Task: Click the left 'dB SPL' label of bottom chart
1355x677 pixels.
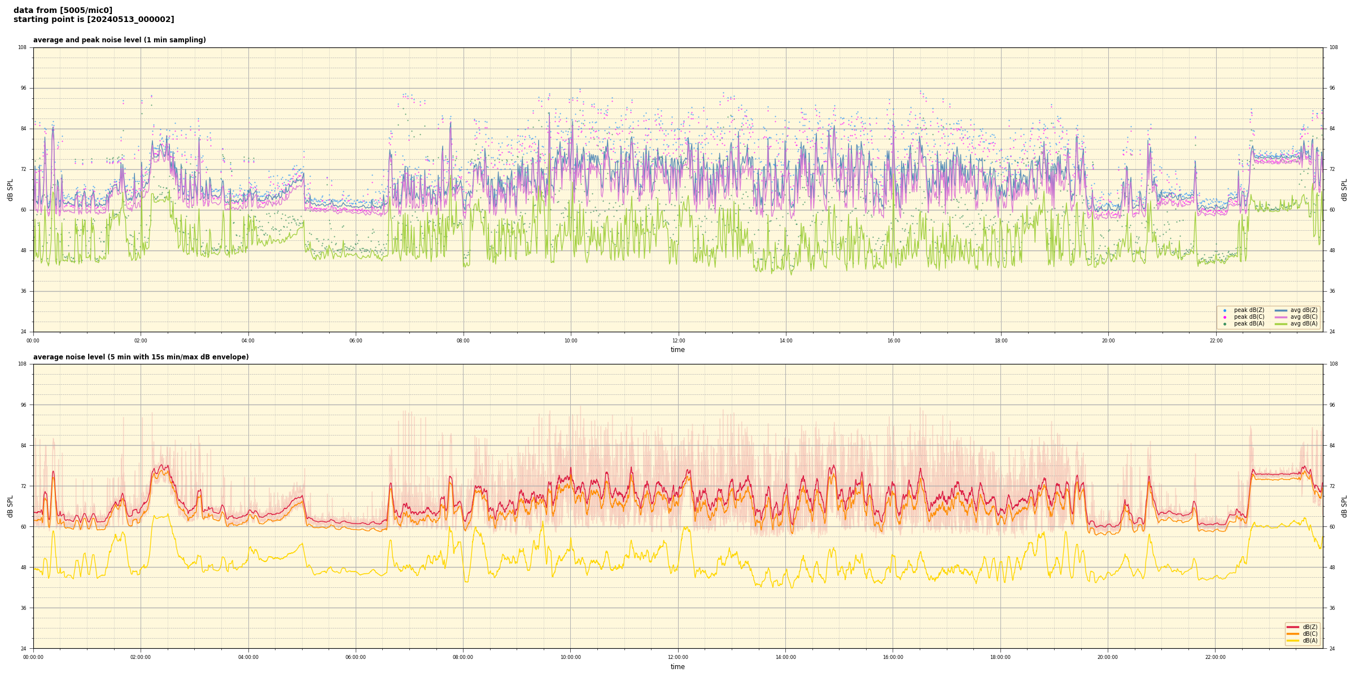Action: pos(10,506)
